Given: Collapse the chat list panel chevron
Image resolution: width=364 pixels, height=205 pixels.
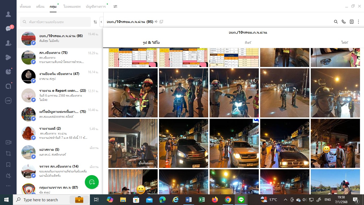Looking at the screenshot, I should click(x=101, y=22).
